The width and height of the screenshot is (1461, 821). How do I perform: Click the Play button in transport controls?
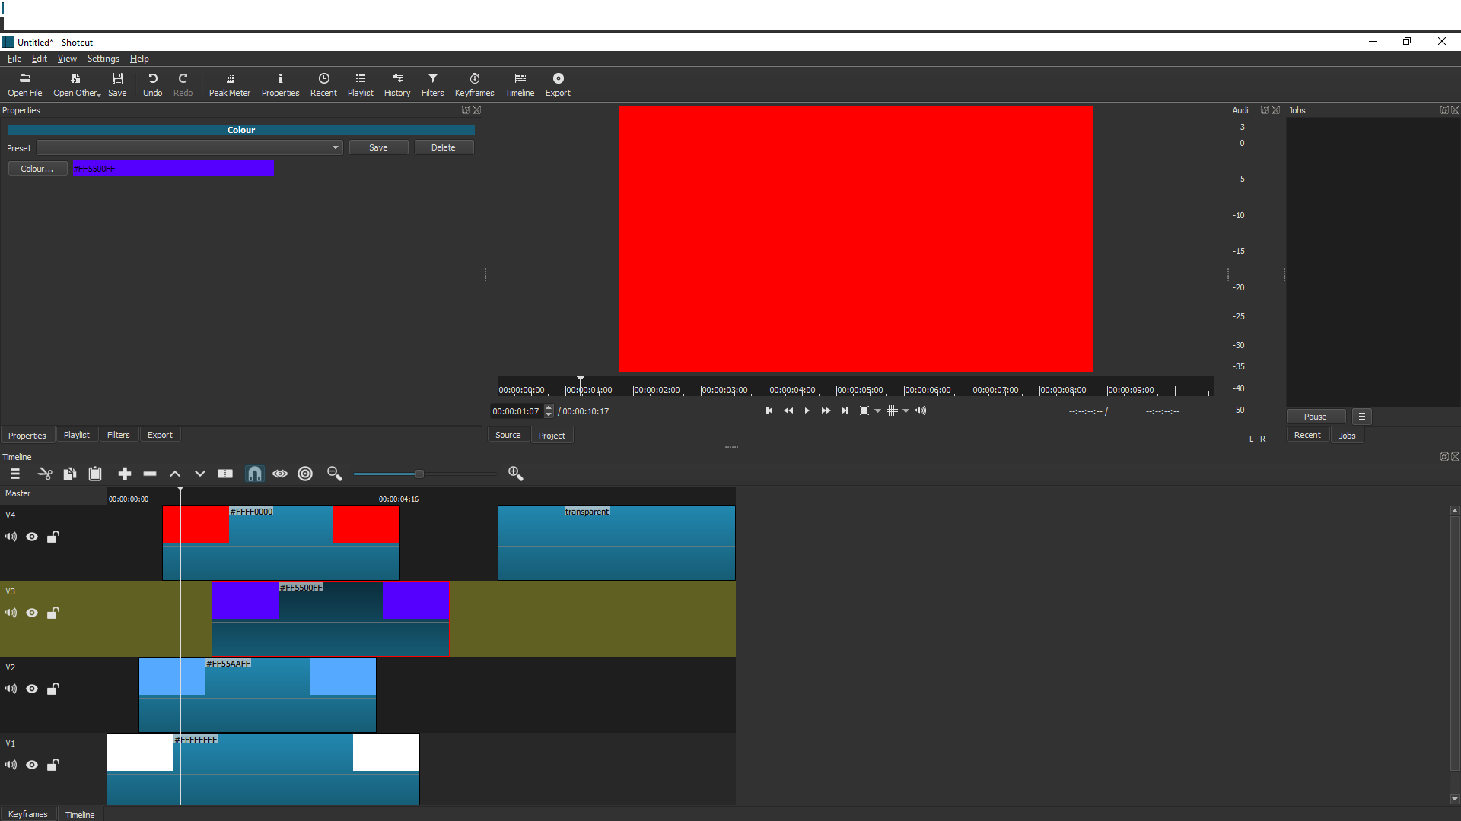point(807,410)
